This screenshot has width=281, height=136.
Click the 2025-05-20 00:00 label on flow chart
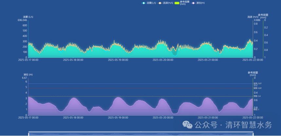click(x=163, y=60)
